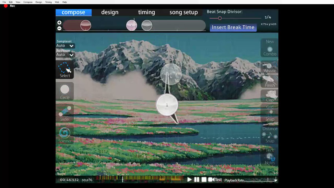Open the File menu
Viewport: 334px width, 188px height.
coord(4,2)
